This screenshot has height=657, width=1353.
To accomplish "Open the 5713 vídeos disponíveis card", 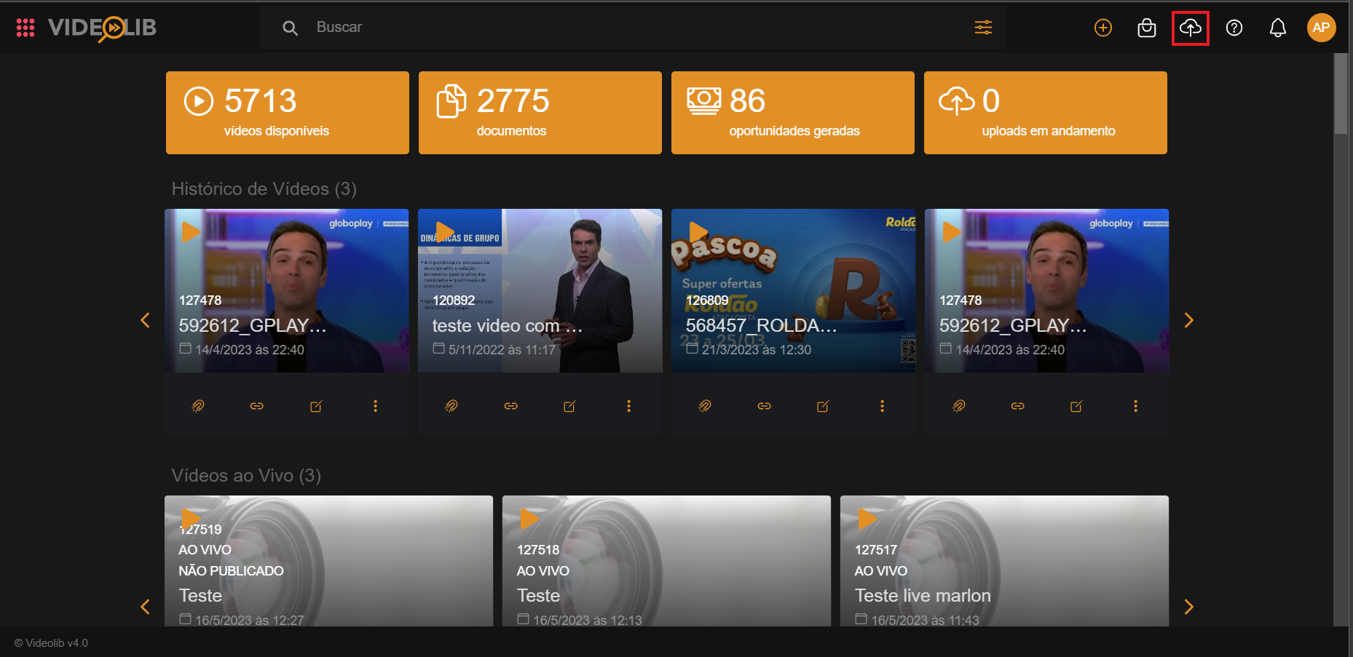I will [x=288, y=113].
